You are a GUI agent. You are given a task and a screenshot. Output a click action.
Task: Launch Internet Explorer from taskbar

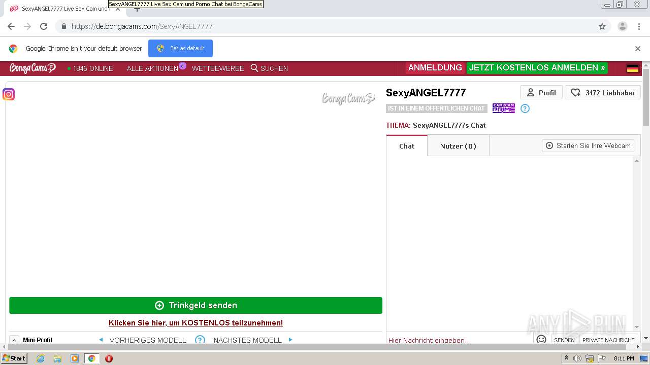[40, 358]
